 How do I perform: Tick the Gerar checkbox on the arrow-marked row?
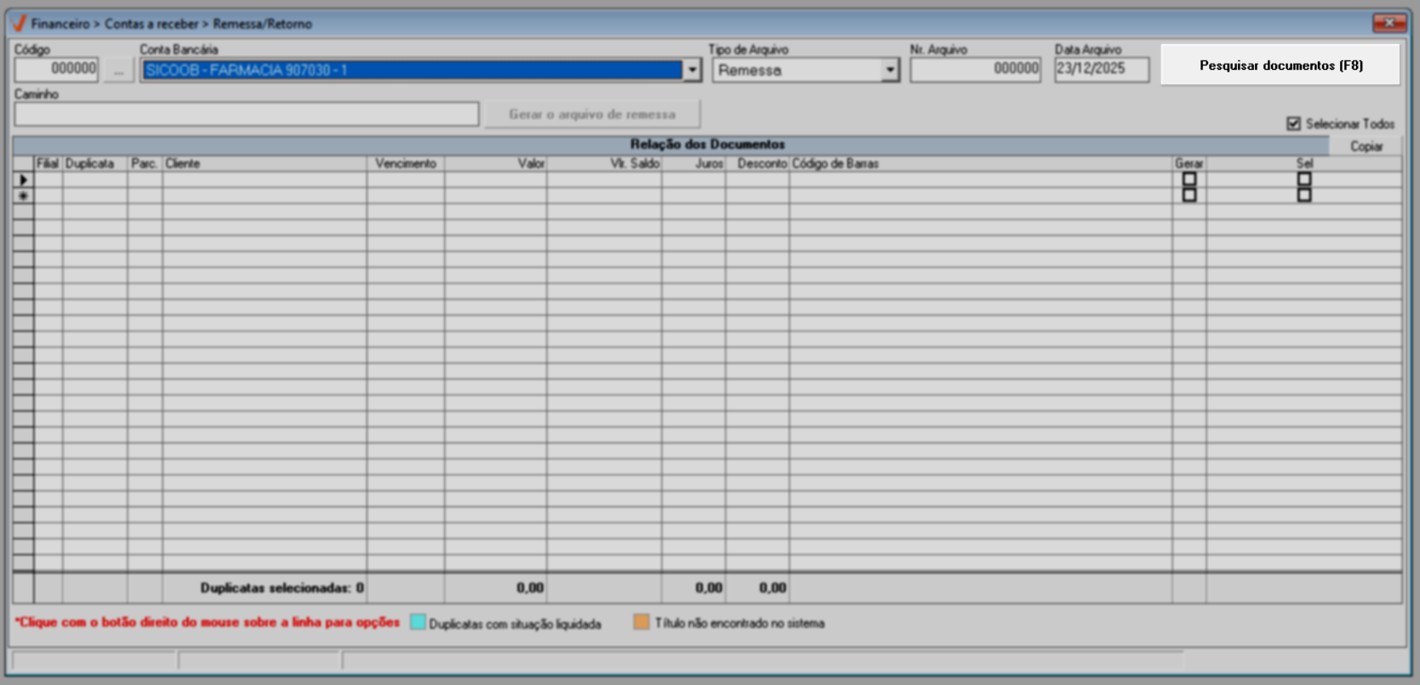point(1189,180)
